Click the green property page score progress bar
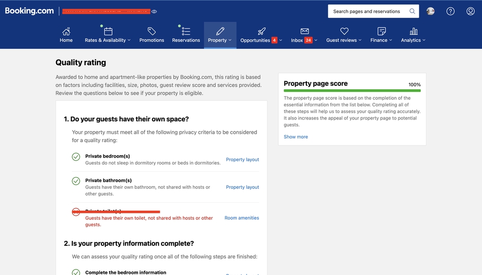This screenshot has height=275, width=482. click(352, 91)
